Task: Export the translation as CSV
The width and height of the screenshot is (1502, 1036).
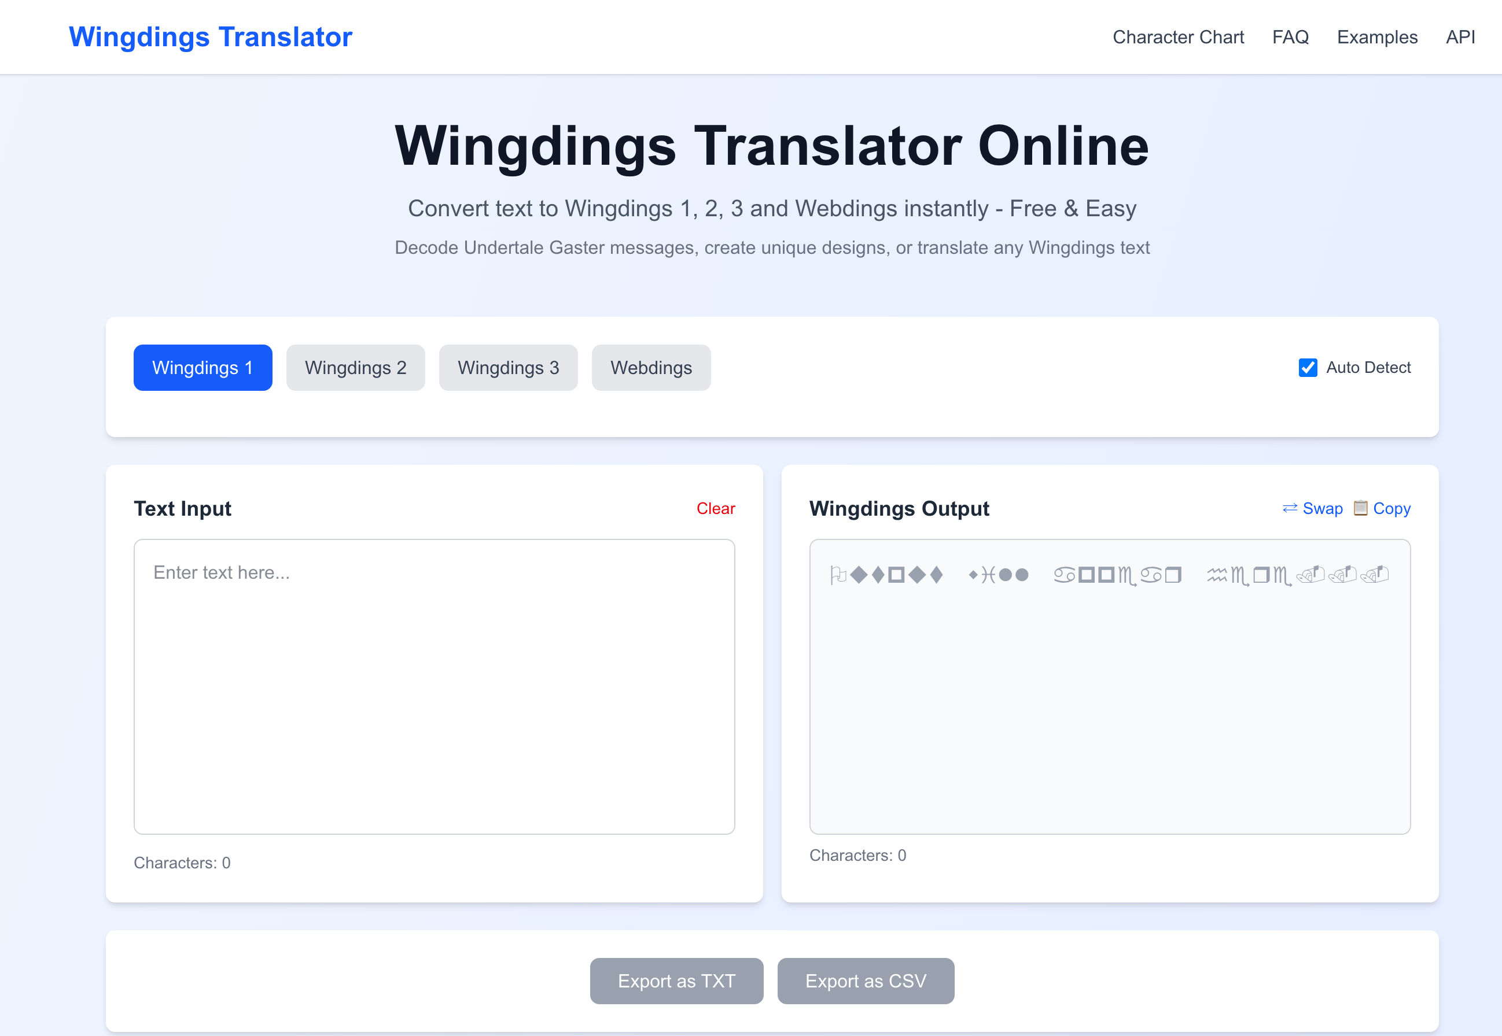Action: (x=866, y=981)
